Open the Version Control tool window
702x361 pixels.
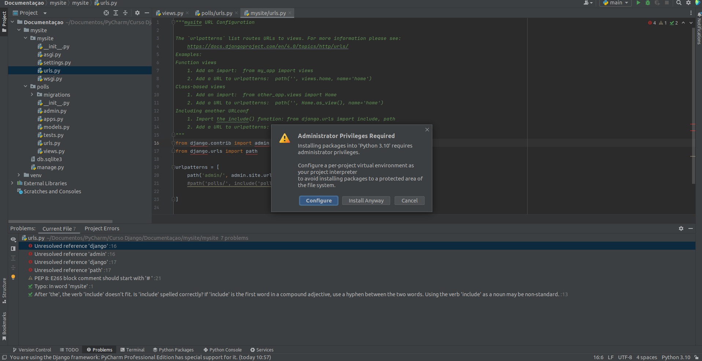point(32,350)
